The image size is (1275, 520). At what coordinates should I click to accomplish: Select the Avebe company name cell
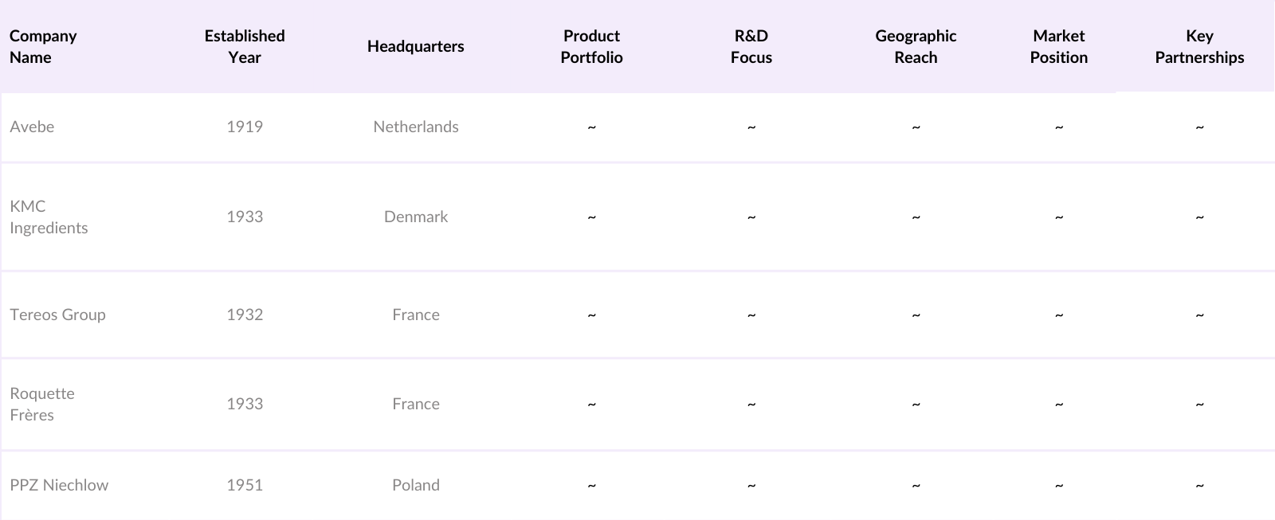tap(32, 127)
